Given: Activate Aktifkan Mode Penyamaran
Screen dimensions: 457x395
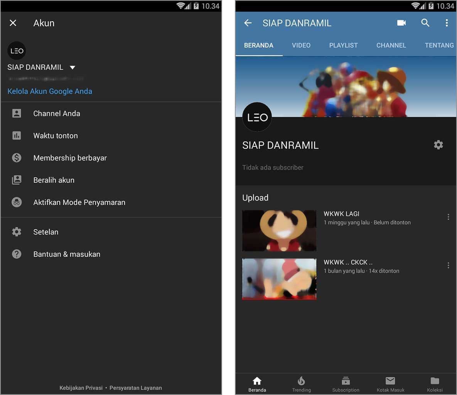Looking at the screenshot, I should 79,202.
